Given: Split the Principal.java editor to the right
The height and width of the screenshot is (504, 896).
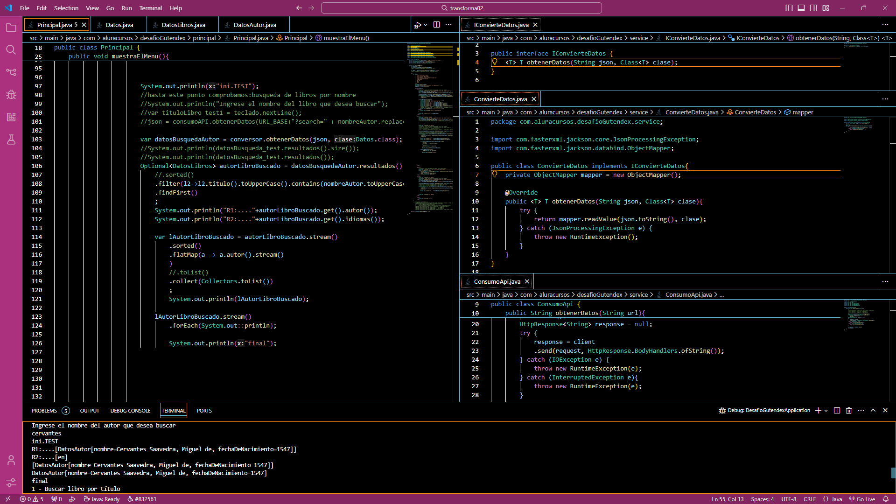Looking at the screenshot, I should coord(437,25).
